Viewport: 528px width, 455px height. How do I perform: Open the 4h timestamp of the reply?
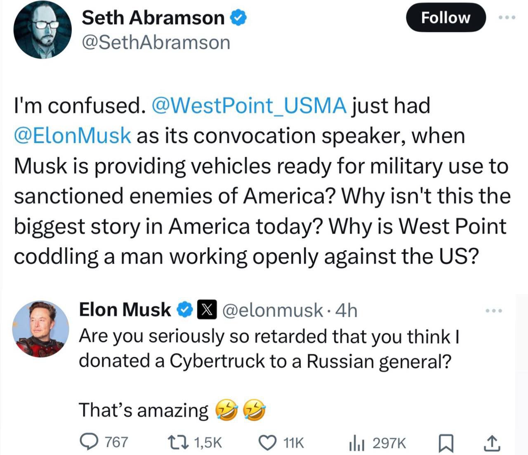tap(346, 310)
